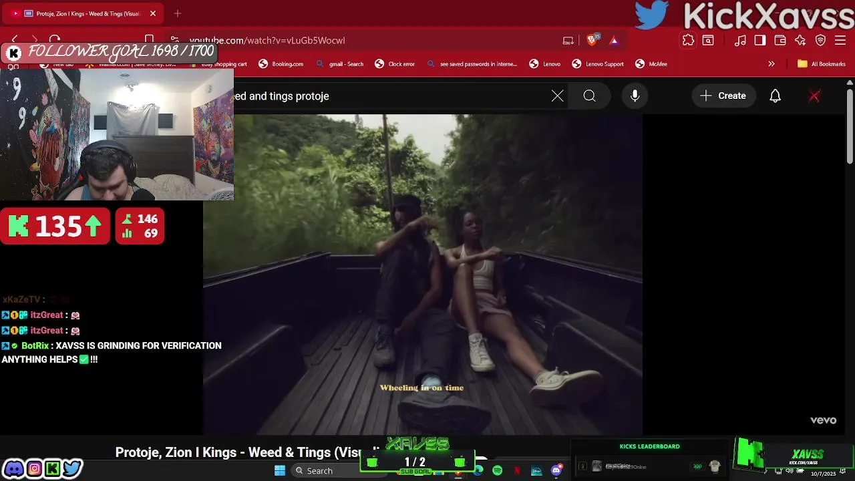Open the Brave Wallet icon
855x481 pixels.
click(780, 40)
